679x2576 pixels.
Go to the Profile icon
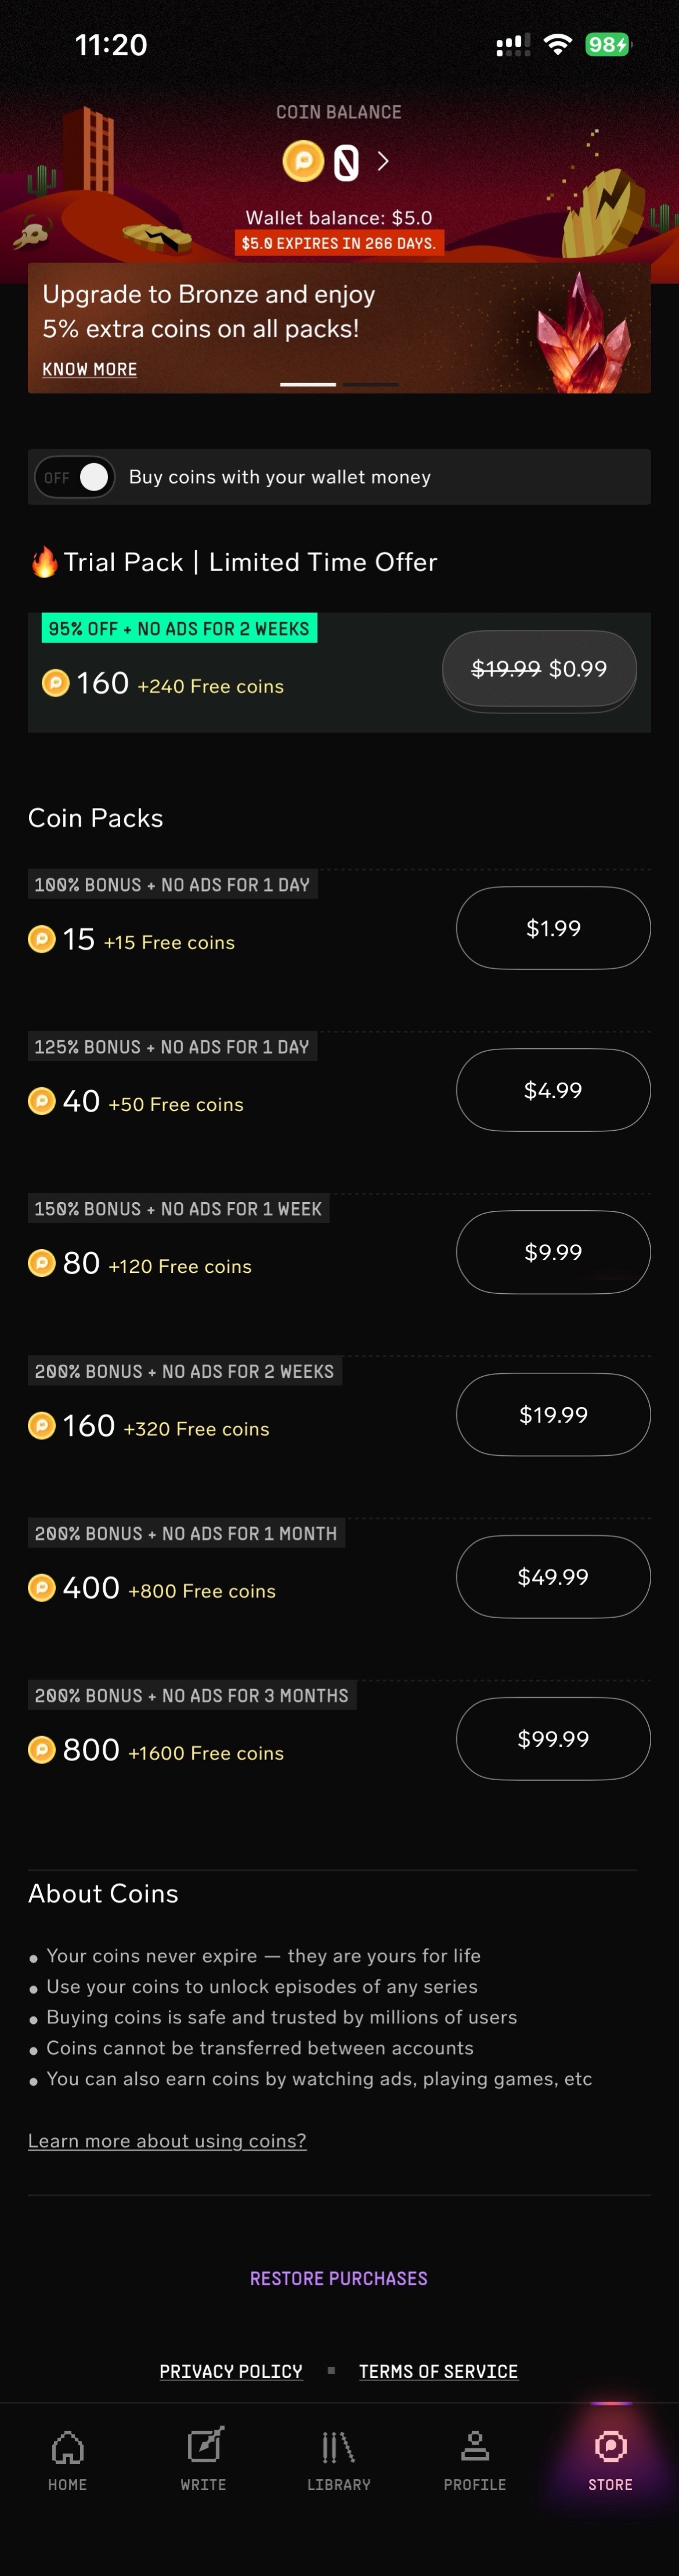(x=474, y=2447)
